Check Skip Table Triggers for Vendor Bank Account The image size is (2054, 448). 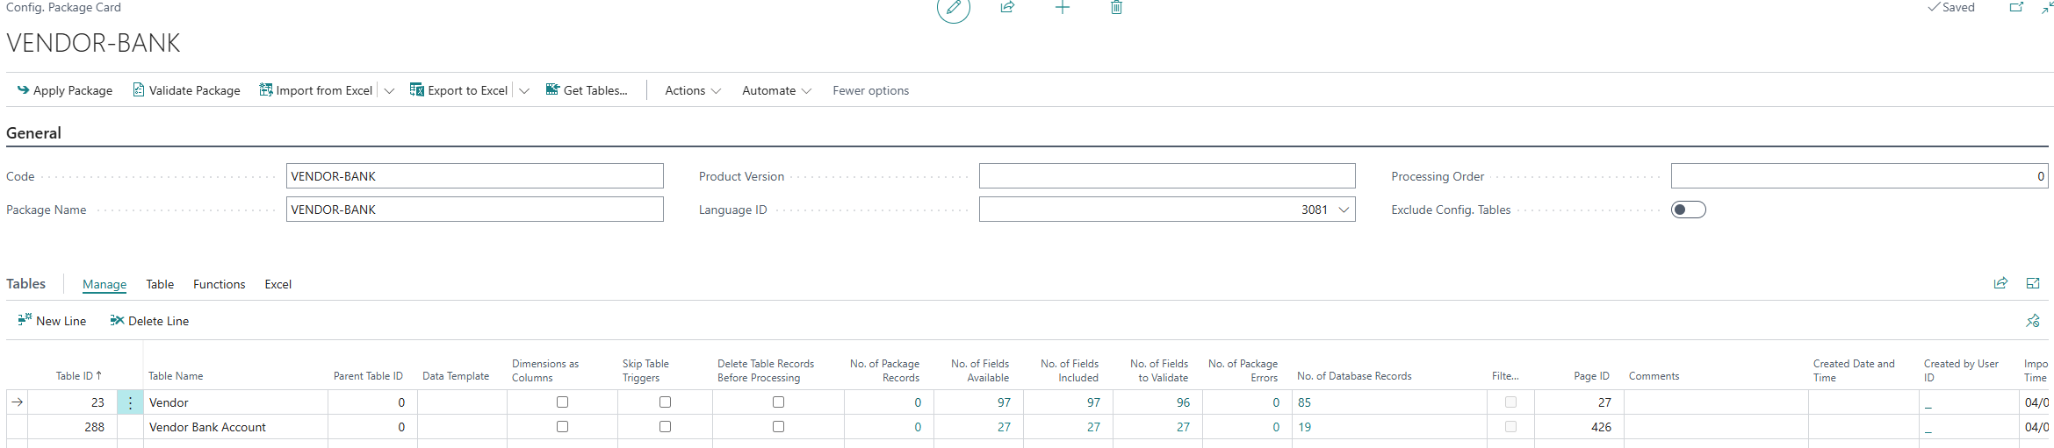pos(665,427)
